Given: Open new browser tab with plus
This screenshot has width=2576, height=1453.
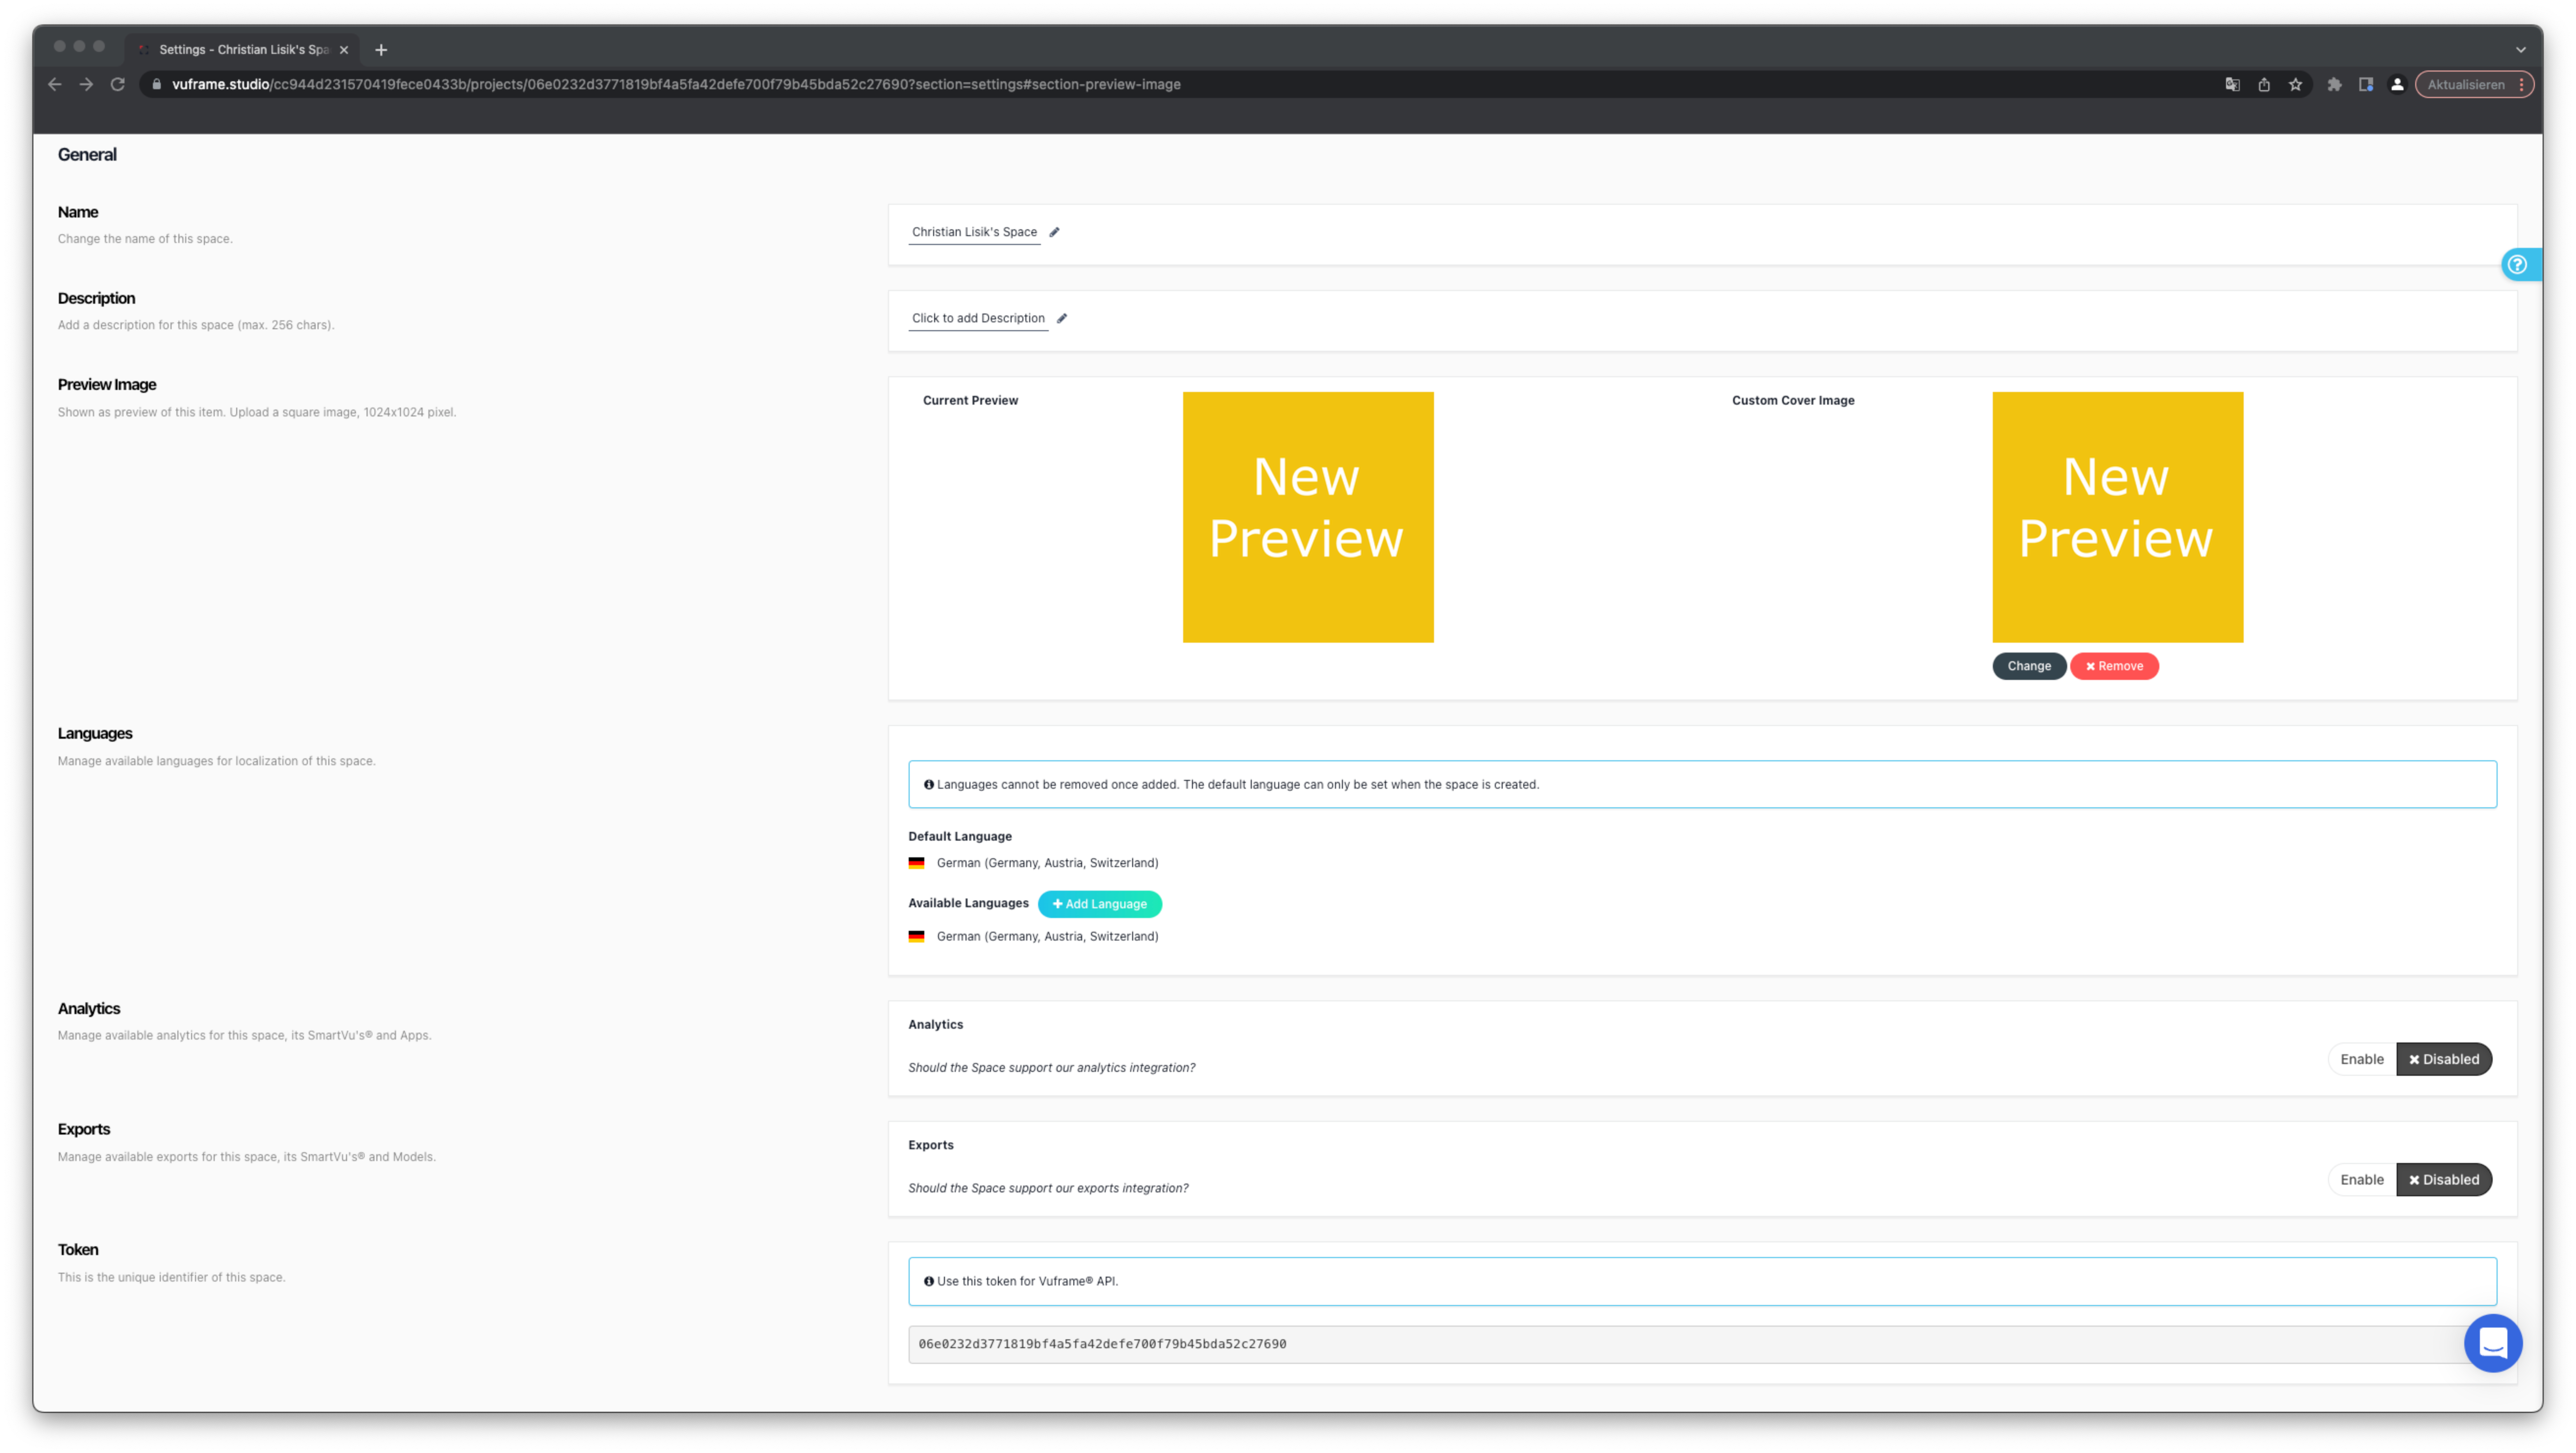Looking at the screenshot, I should click(381, 50).
